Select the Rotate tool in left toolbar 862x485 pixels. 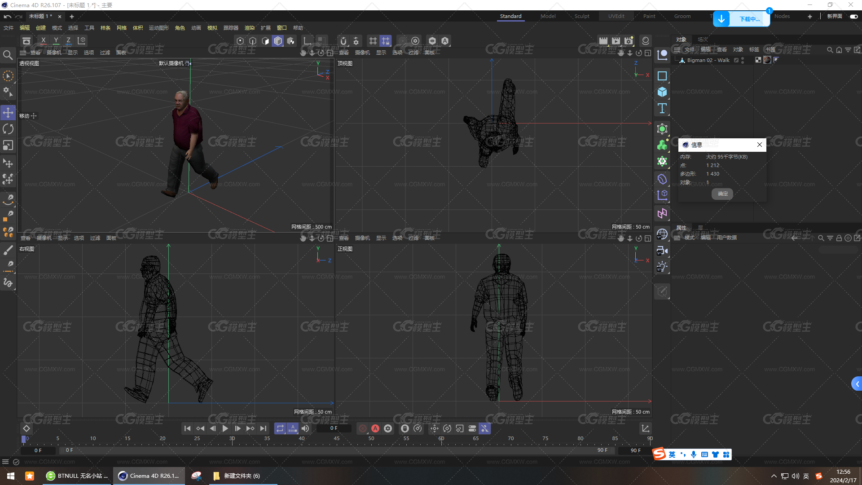pos(8,129)
